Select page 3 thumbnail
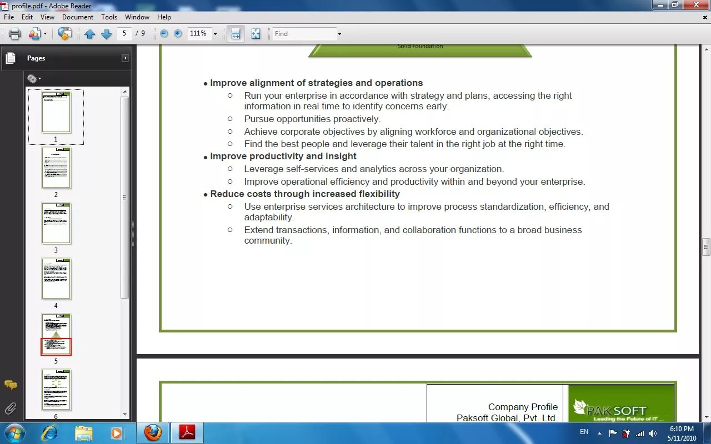This screenshot has height=444, width=711. point(56,224)
